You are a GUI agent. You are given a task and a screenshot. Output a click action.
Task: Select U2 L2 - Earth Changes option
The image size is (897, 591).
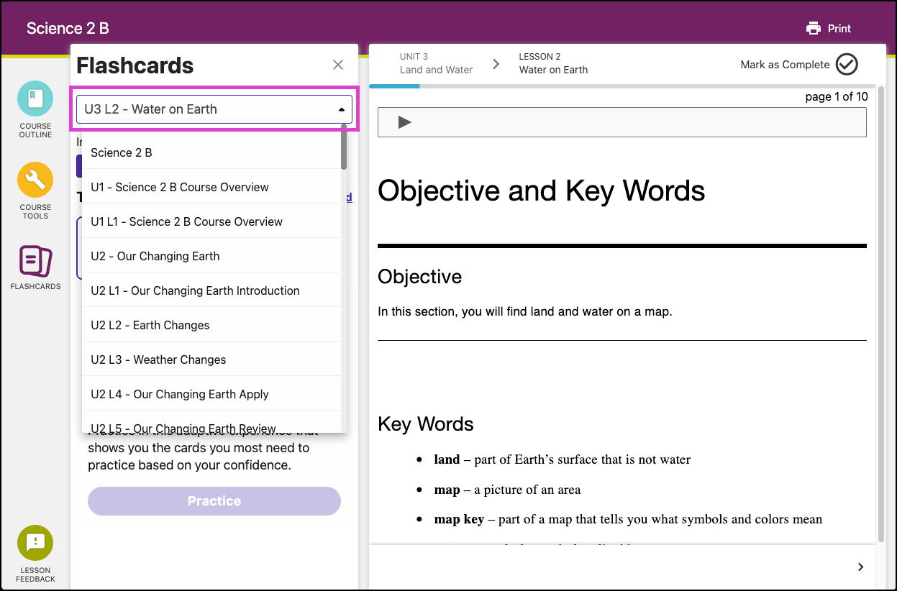211,325
